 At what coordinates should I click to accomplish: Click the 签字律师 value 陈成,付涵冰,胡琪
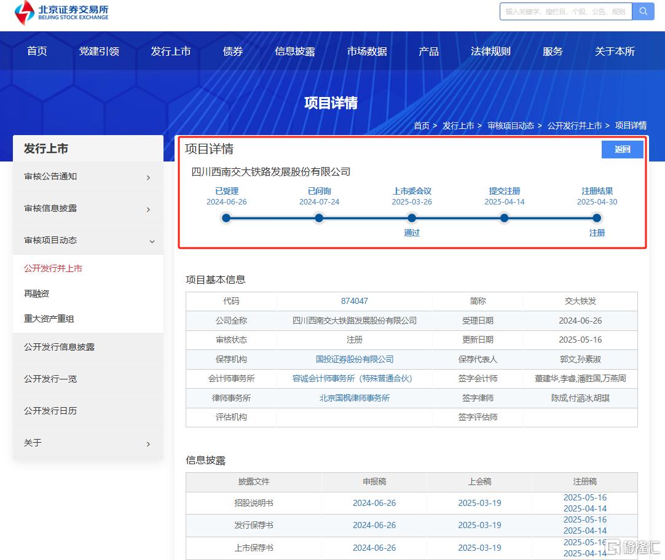click(580, 398)
